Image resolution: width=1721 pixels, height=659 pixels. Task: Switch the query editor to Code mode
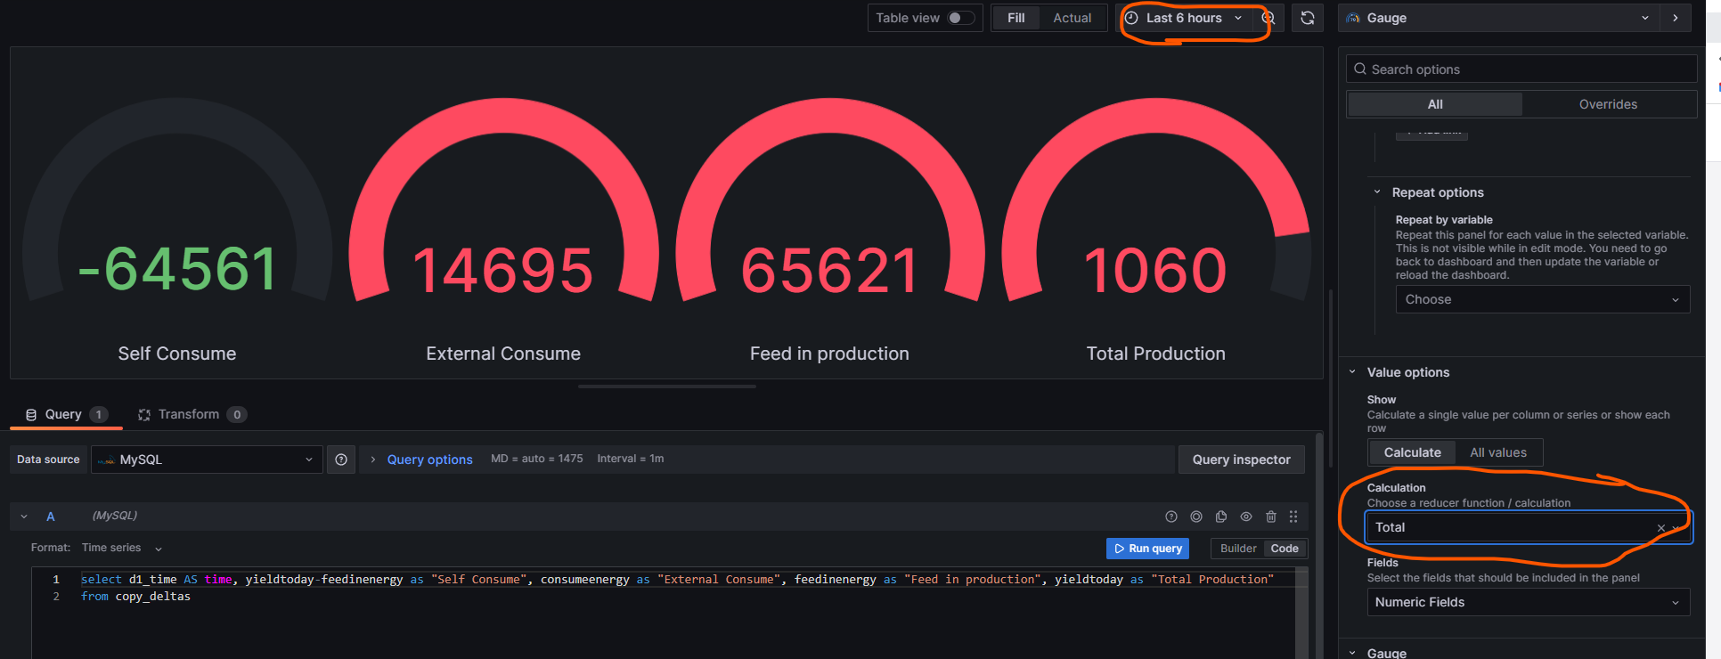1285,549
